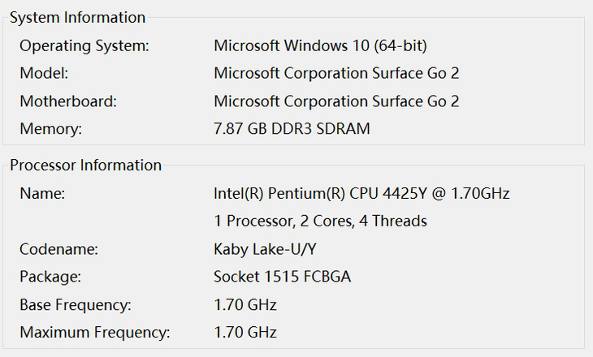Select the Memory label
The height and width of the screenshot is (357, 593).
click(51, 129)
